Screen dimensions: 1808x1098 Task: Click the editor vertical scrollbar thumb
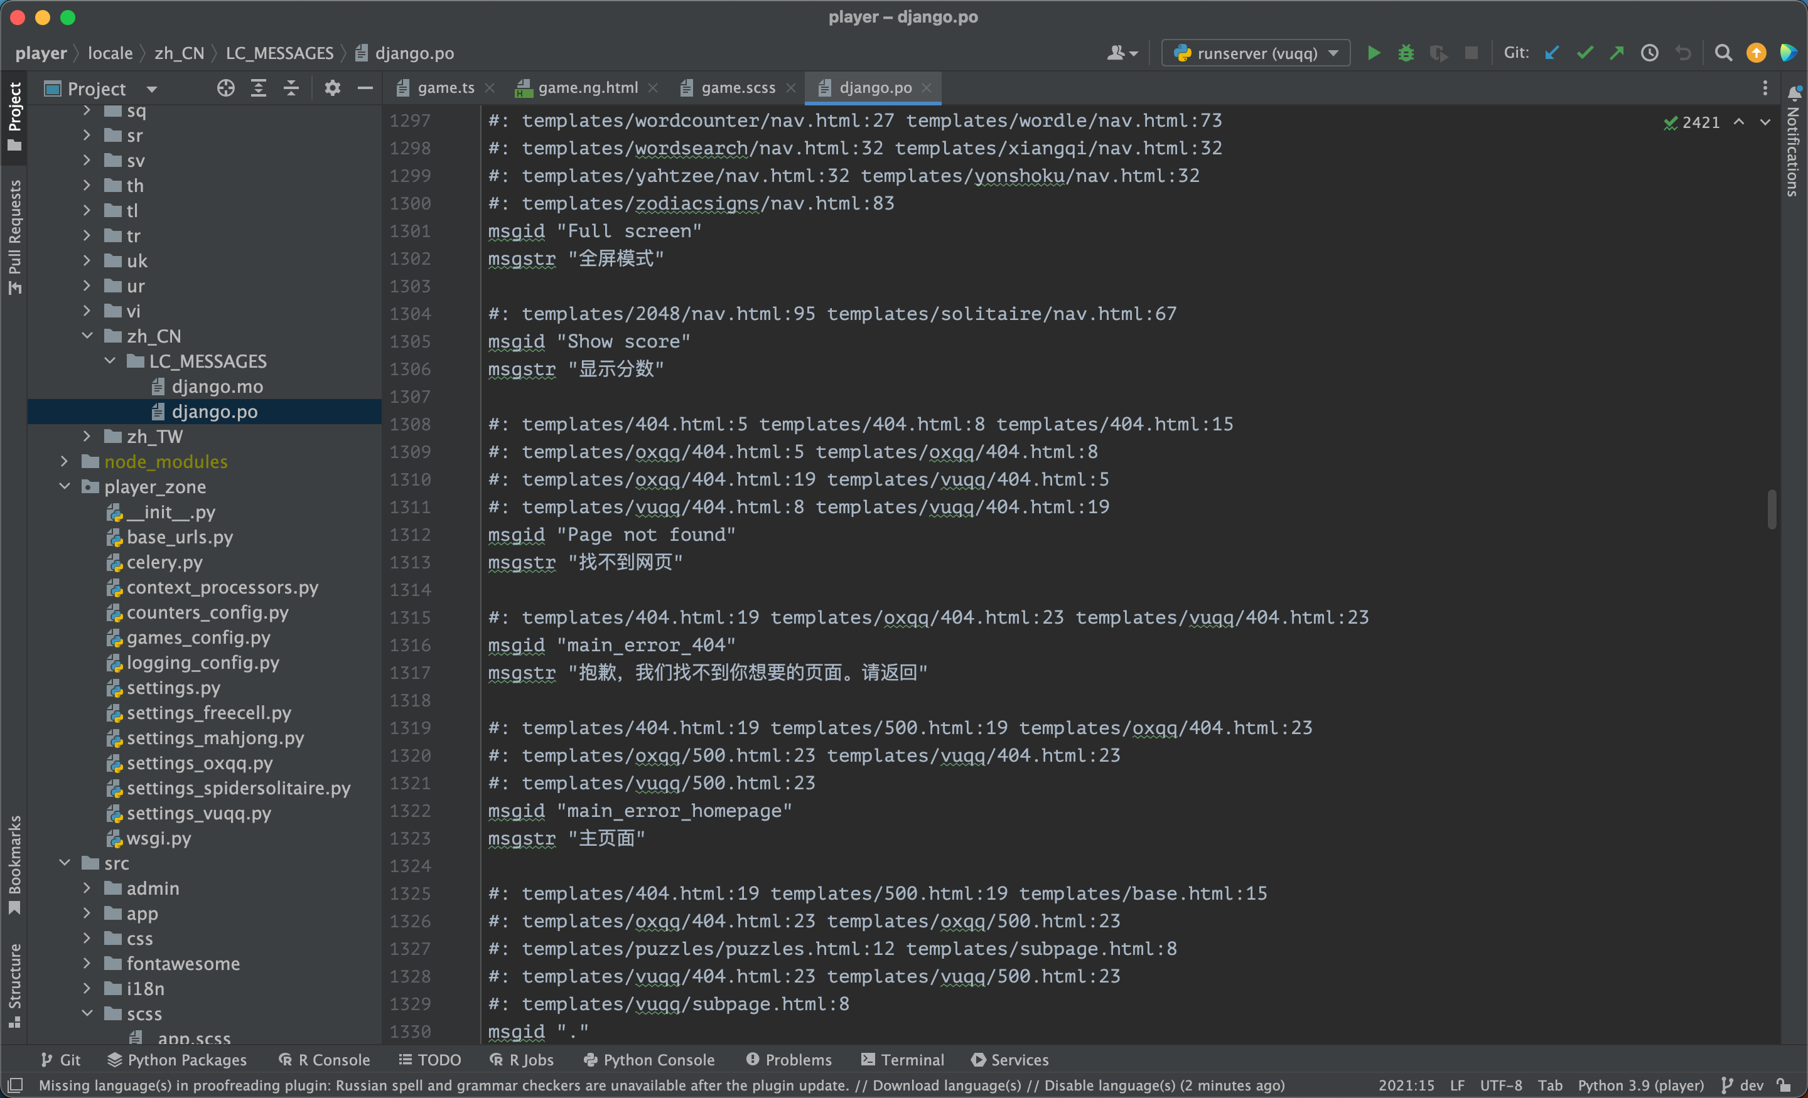1772,509
